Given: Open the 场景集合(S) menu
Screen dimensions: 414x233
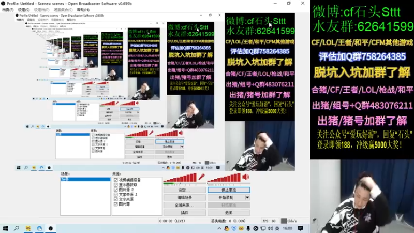Looking at the screenshot, I should tap(63, 10).
